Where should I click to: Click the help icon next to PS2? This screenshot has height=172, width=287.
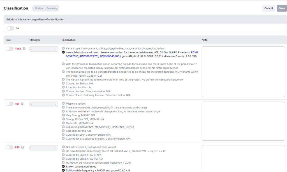point(22,147)
